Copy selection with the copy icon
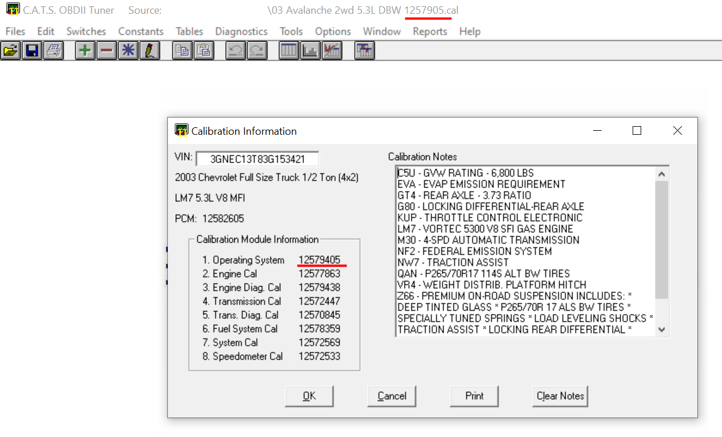The width and height of the screenshot is (722, 437). [x=182, y=50]
